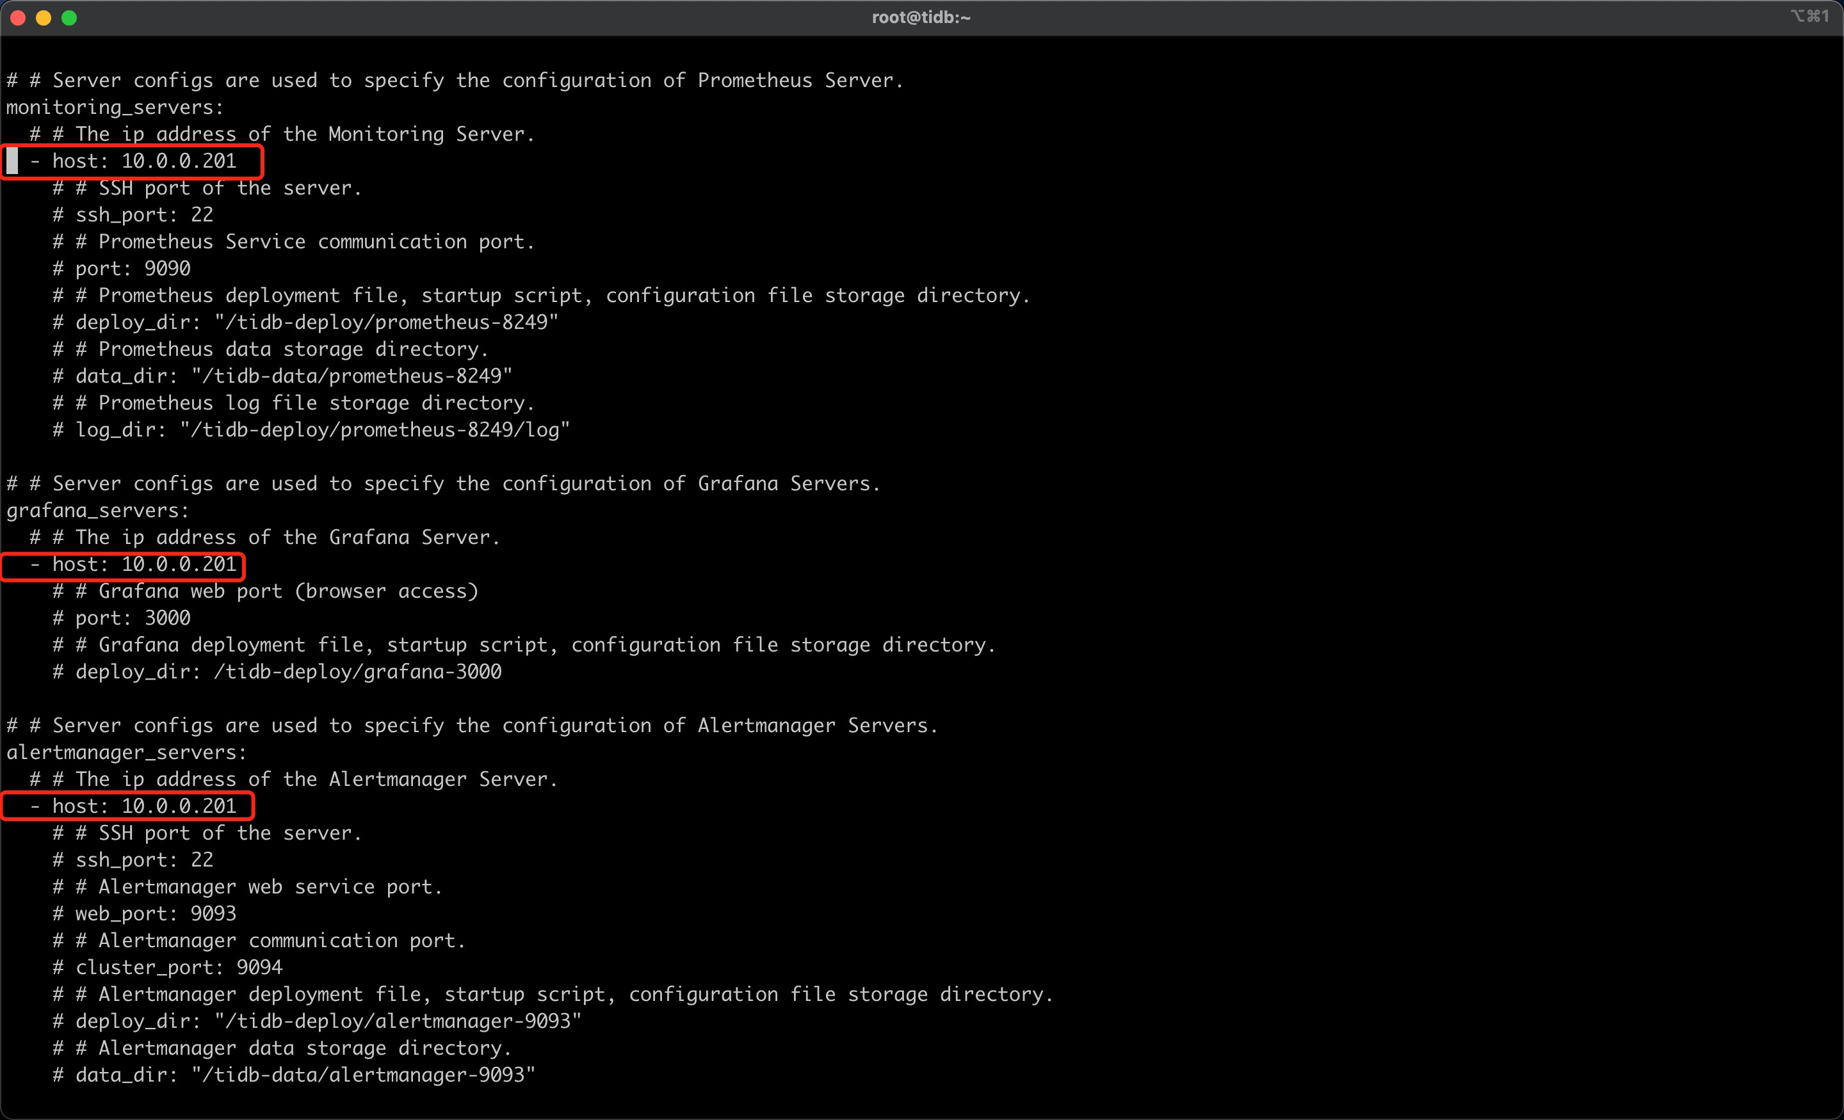
Task: Click the grafana_servers: line
Action: (98, 510)
